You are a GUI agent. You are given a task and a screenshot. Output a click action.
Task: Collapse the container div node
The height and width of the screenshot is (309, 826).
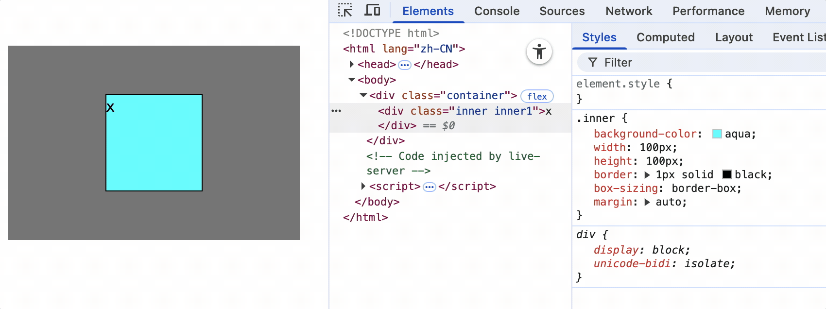[363, 95]
